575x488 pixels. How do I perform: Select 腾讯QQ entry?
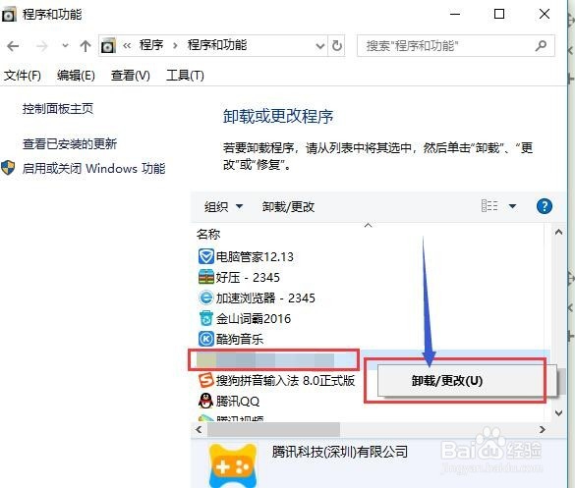pyautogui.click(x=237, y=402)
